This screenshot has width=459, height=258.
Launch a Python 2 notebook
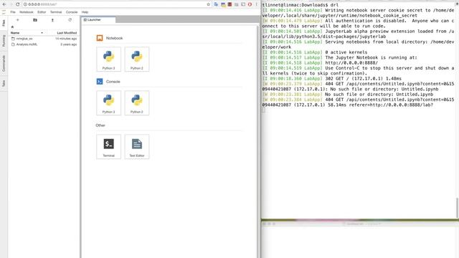137,59
